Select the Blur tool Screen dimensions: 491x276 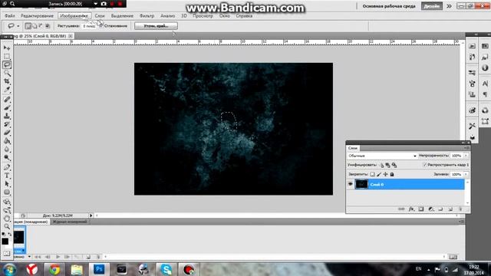click(x=7, y=149)
